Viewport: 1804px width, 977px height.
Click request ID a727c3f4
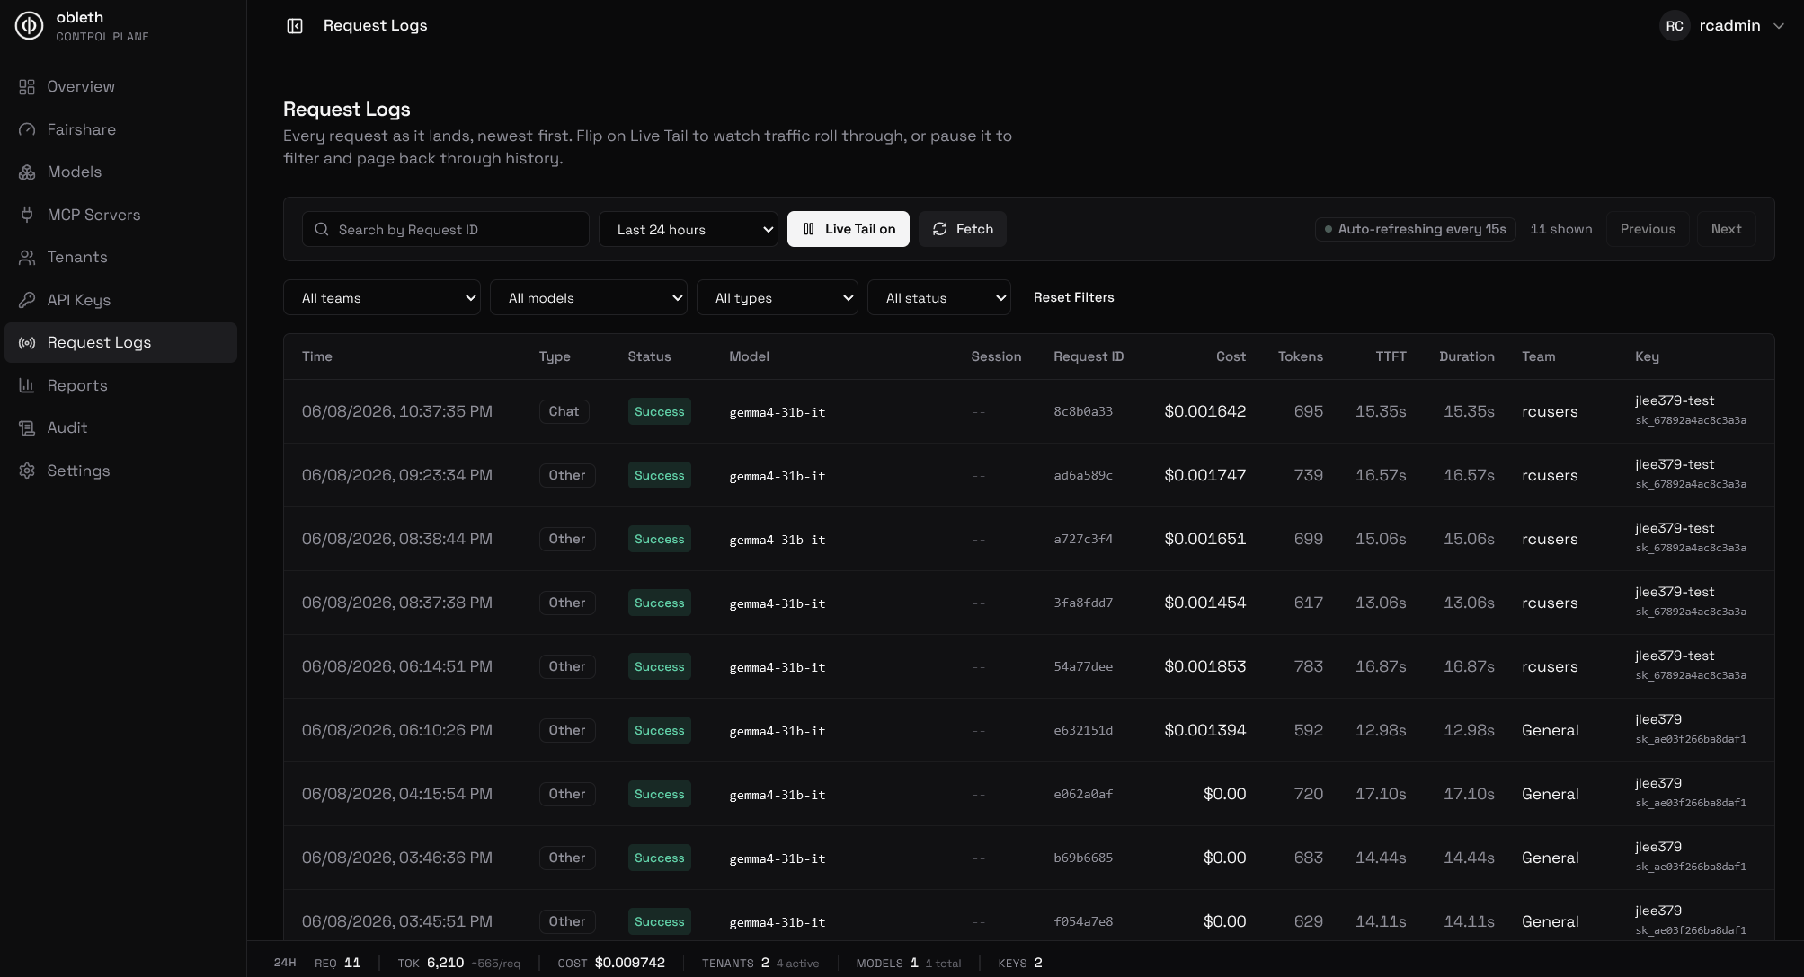(1083, 540)
